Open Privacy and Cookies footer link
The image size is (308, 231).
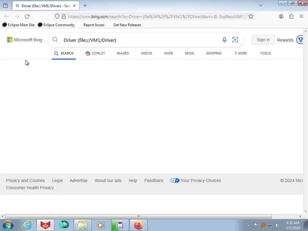pyautogui.click(x=25, y=180)
